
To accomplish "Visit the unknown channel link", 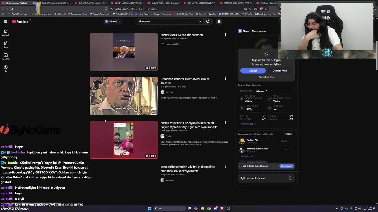I will [x=170, y=180].
